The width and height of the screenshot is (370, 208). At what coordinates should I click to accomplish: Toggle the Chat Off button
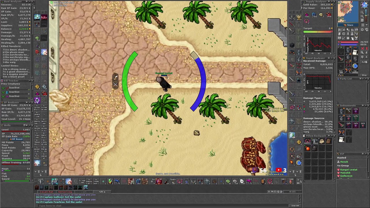[x=295, y=206]
